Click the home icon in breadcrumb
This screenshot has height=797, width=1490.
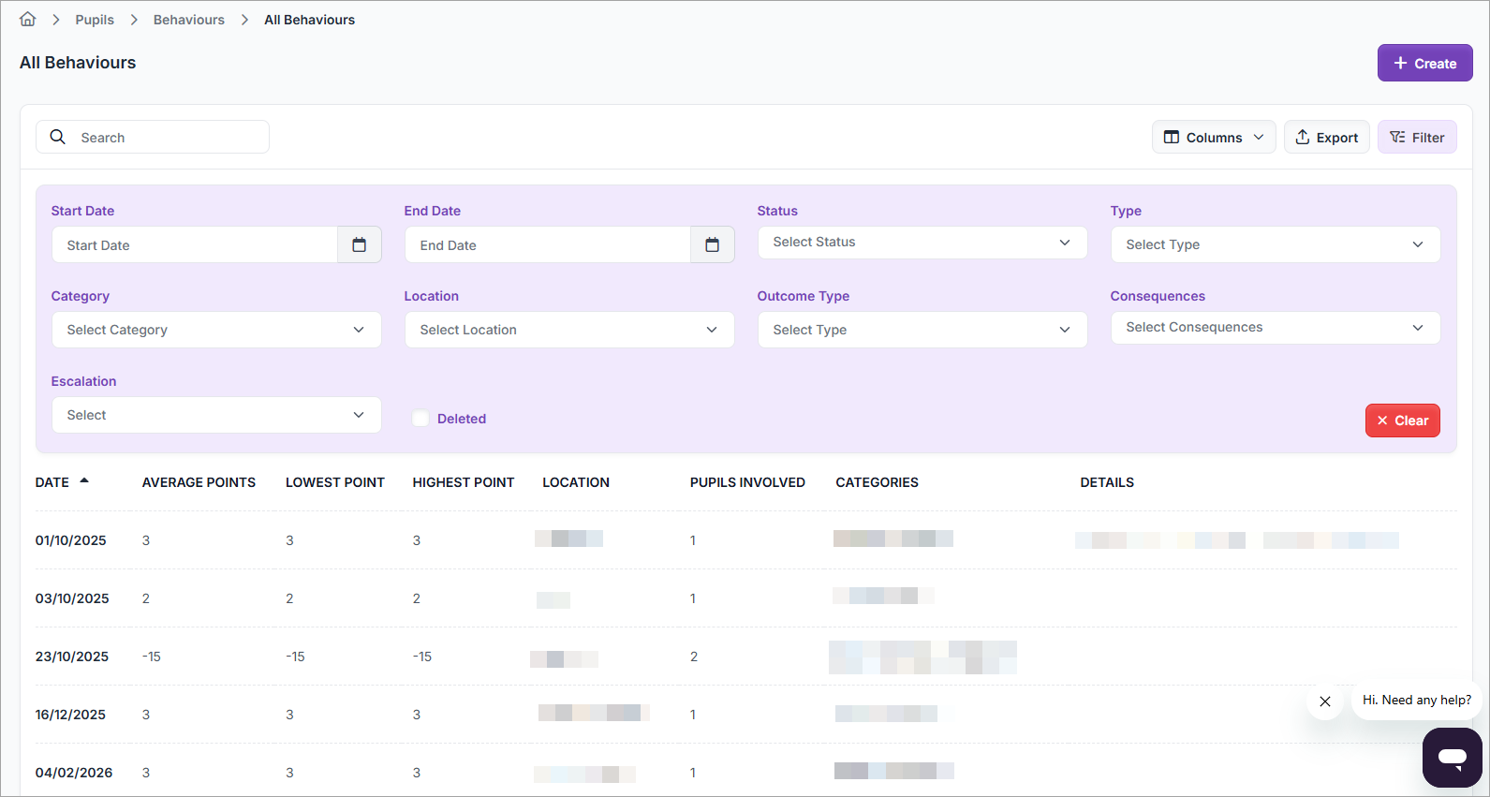28,20
